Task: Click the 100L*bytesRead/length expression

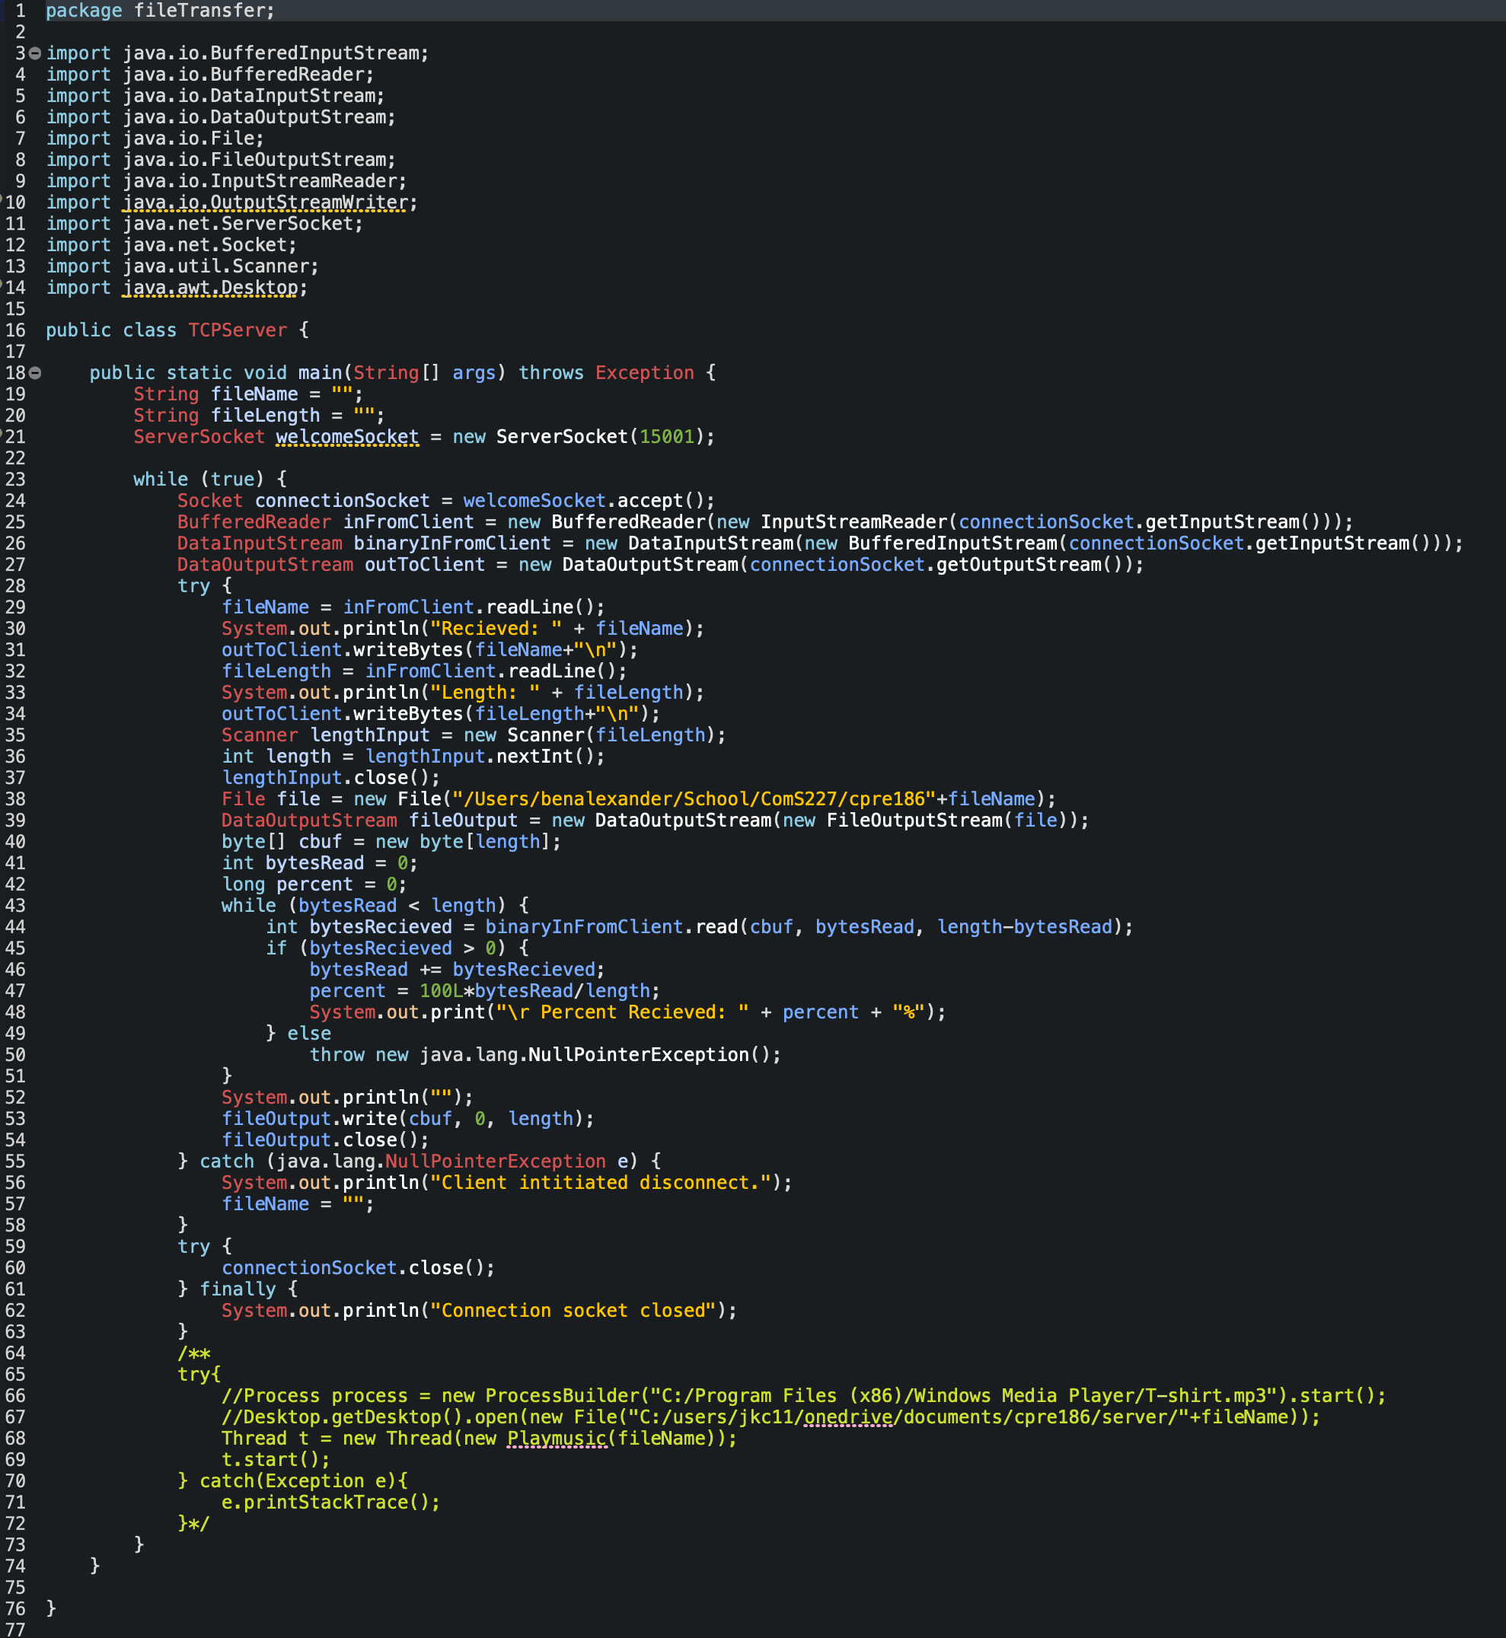Action: 534,991
